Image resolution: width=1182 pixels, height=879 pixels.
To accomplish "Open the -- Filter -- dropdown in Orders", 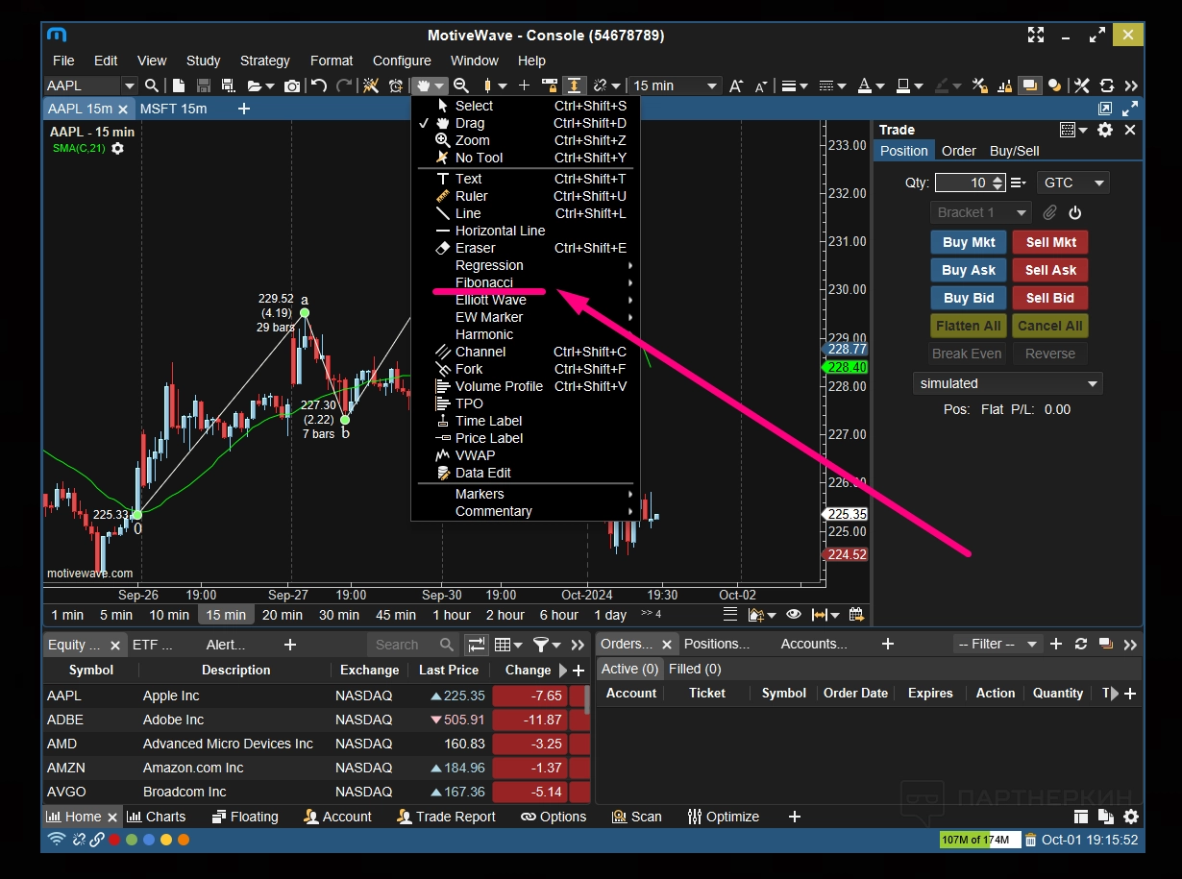I will pos(997,644).
